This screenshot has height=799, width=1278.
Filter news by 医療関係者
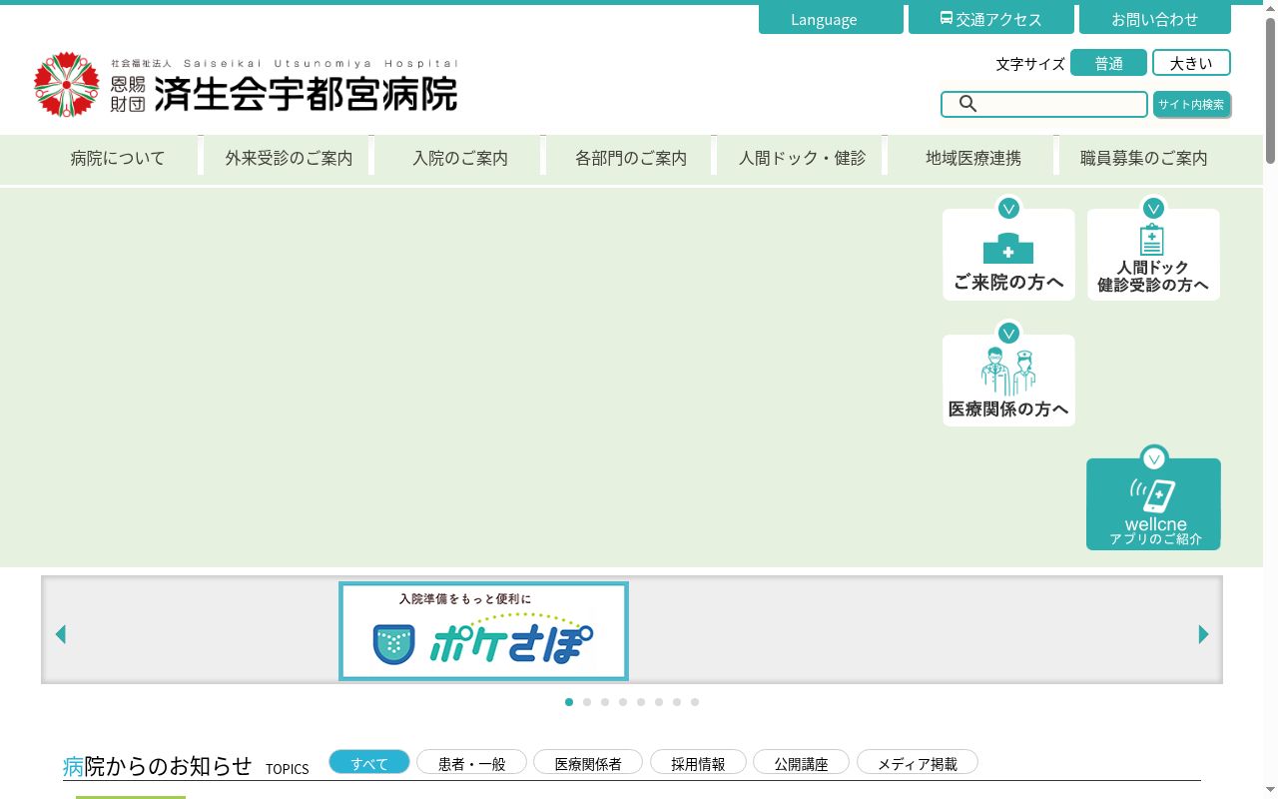588,762
